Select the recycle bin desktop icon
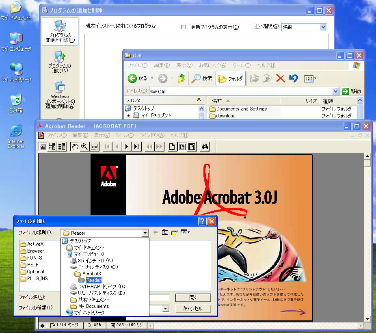 tap(16, 103)
